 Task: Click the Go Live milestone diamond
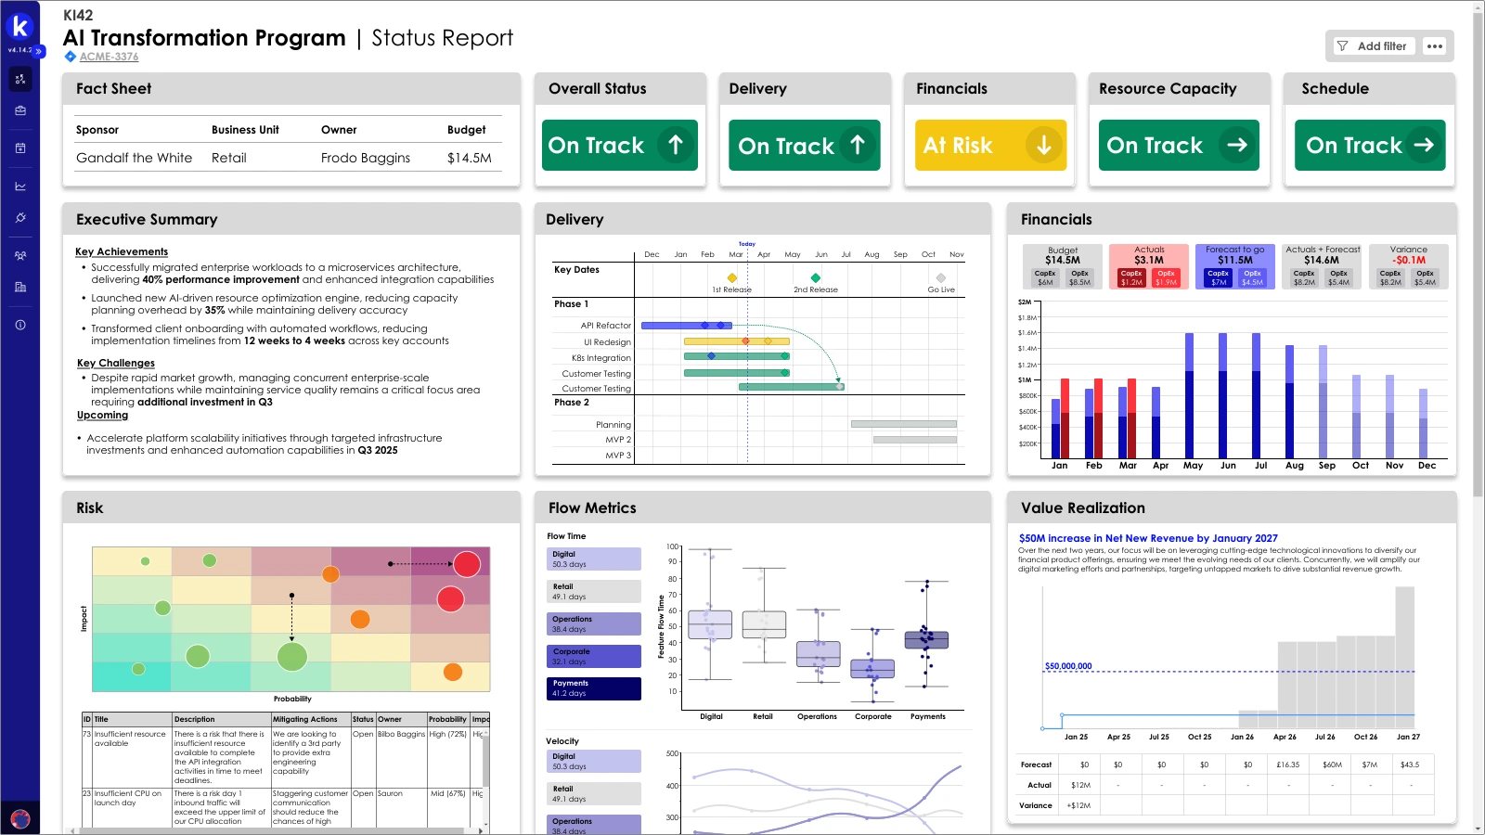tap(941, 278)
